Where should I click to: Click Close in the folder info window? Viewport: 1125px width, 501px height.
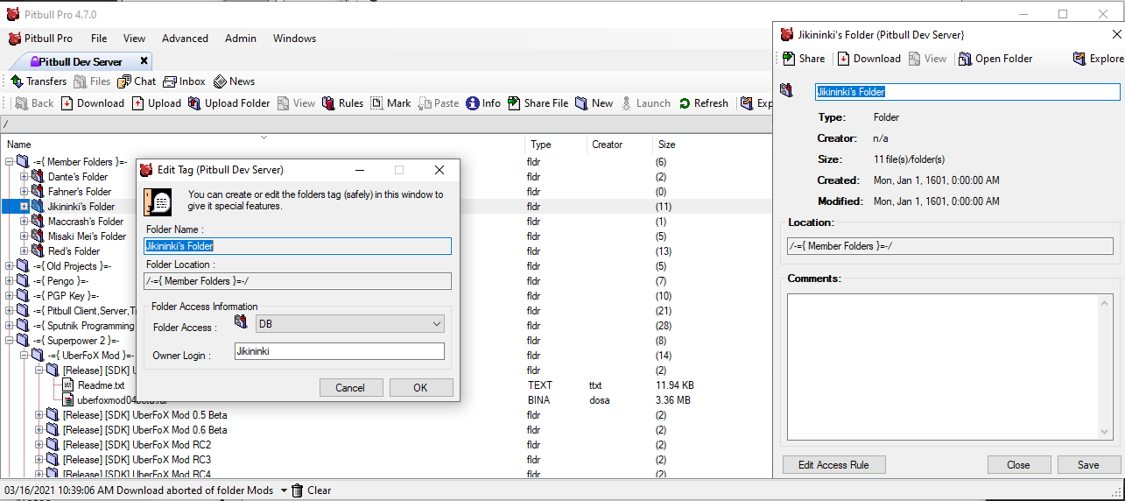pos(1018,465)
